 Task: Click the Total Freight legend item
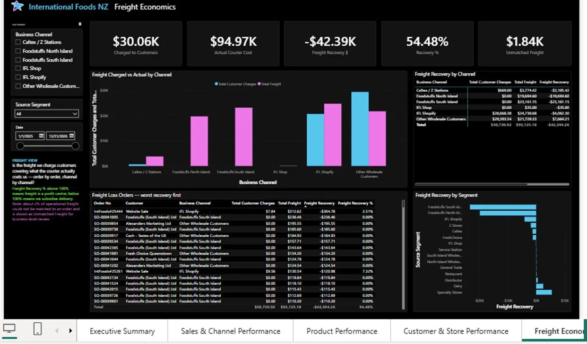[269, 84]
